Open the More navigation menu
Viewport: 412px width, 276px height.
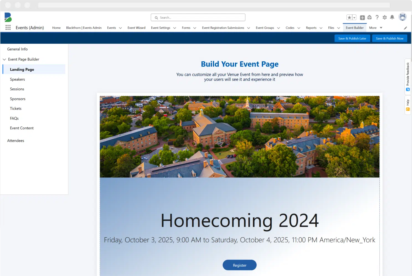(375, 28)
